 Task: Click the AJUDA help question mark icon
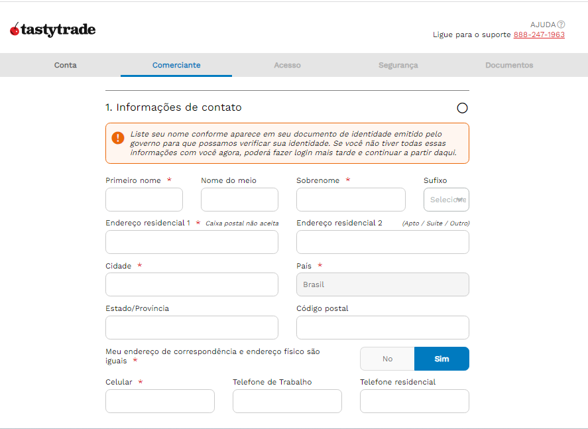(561, 25)
